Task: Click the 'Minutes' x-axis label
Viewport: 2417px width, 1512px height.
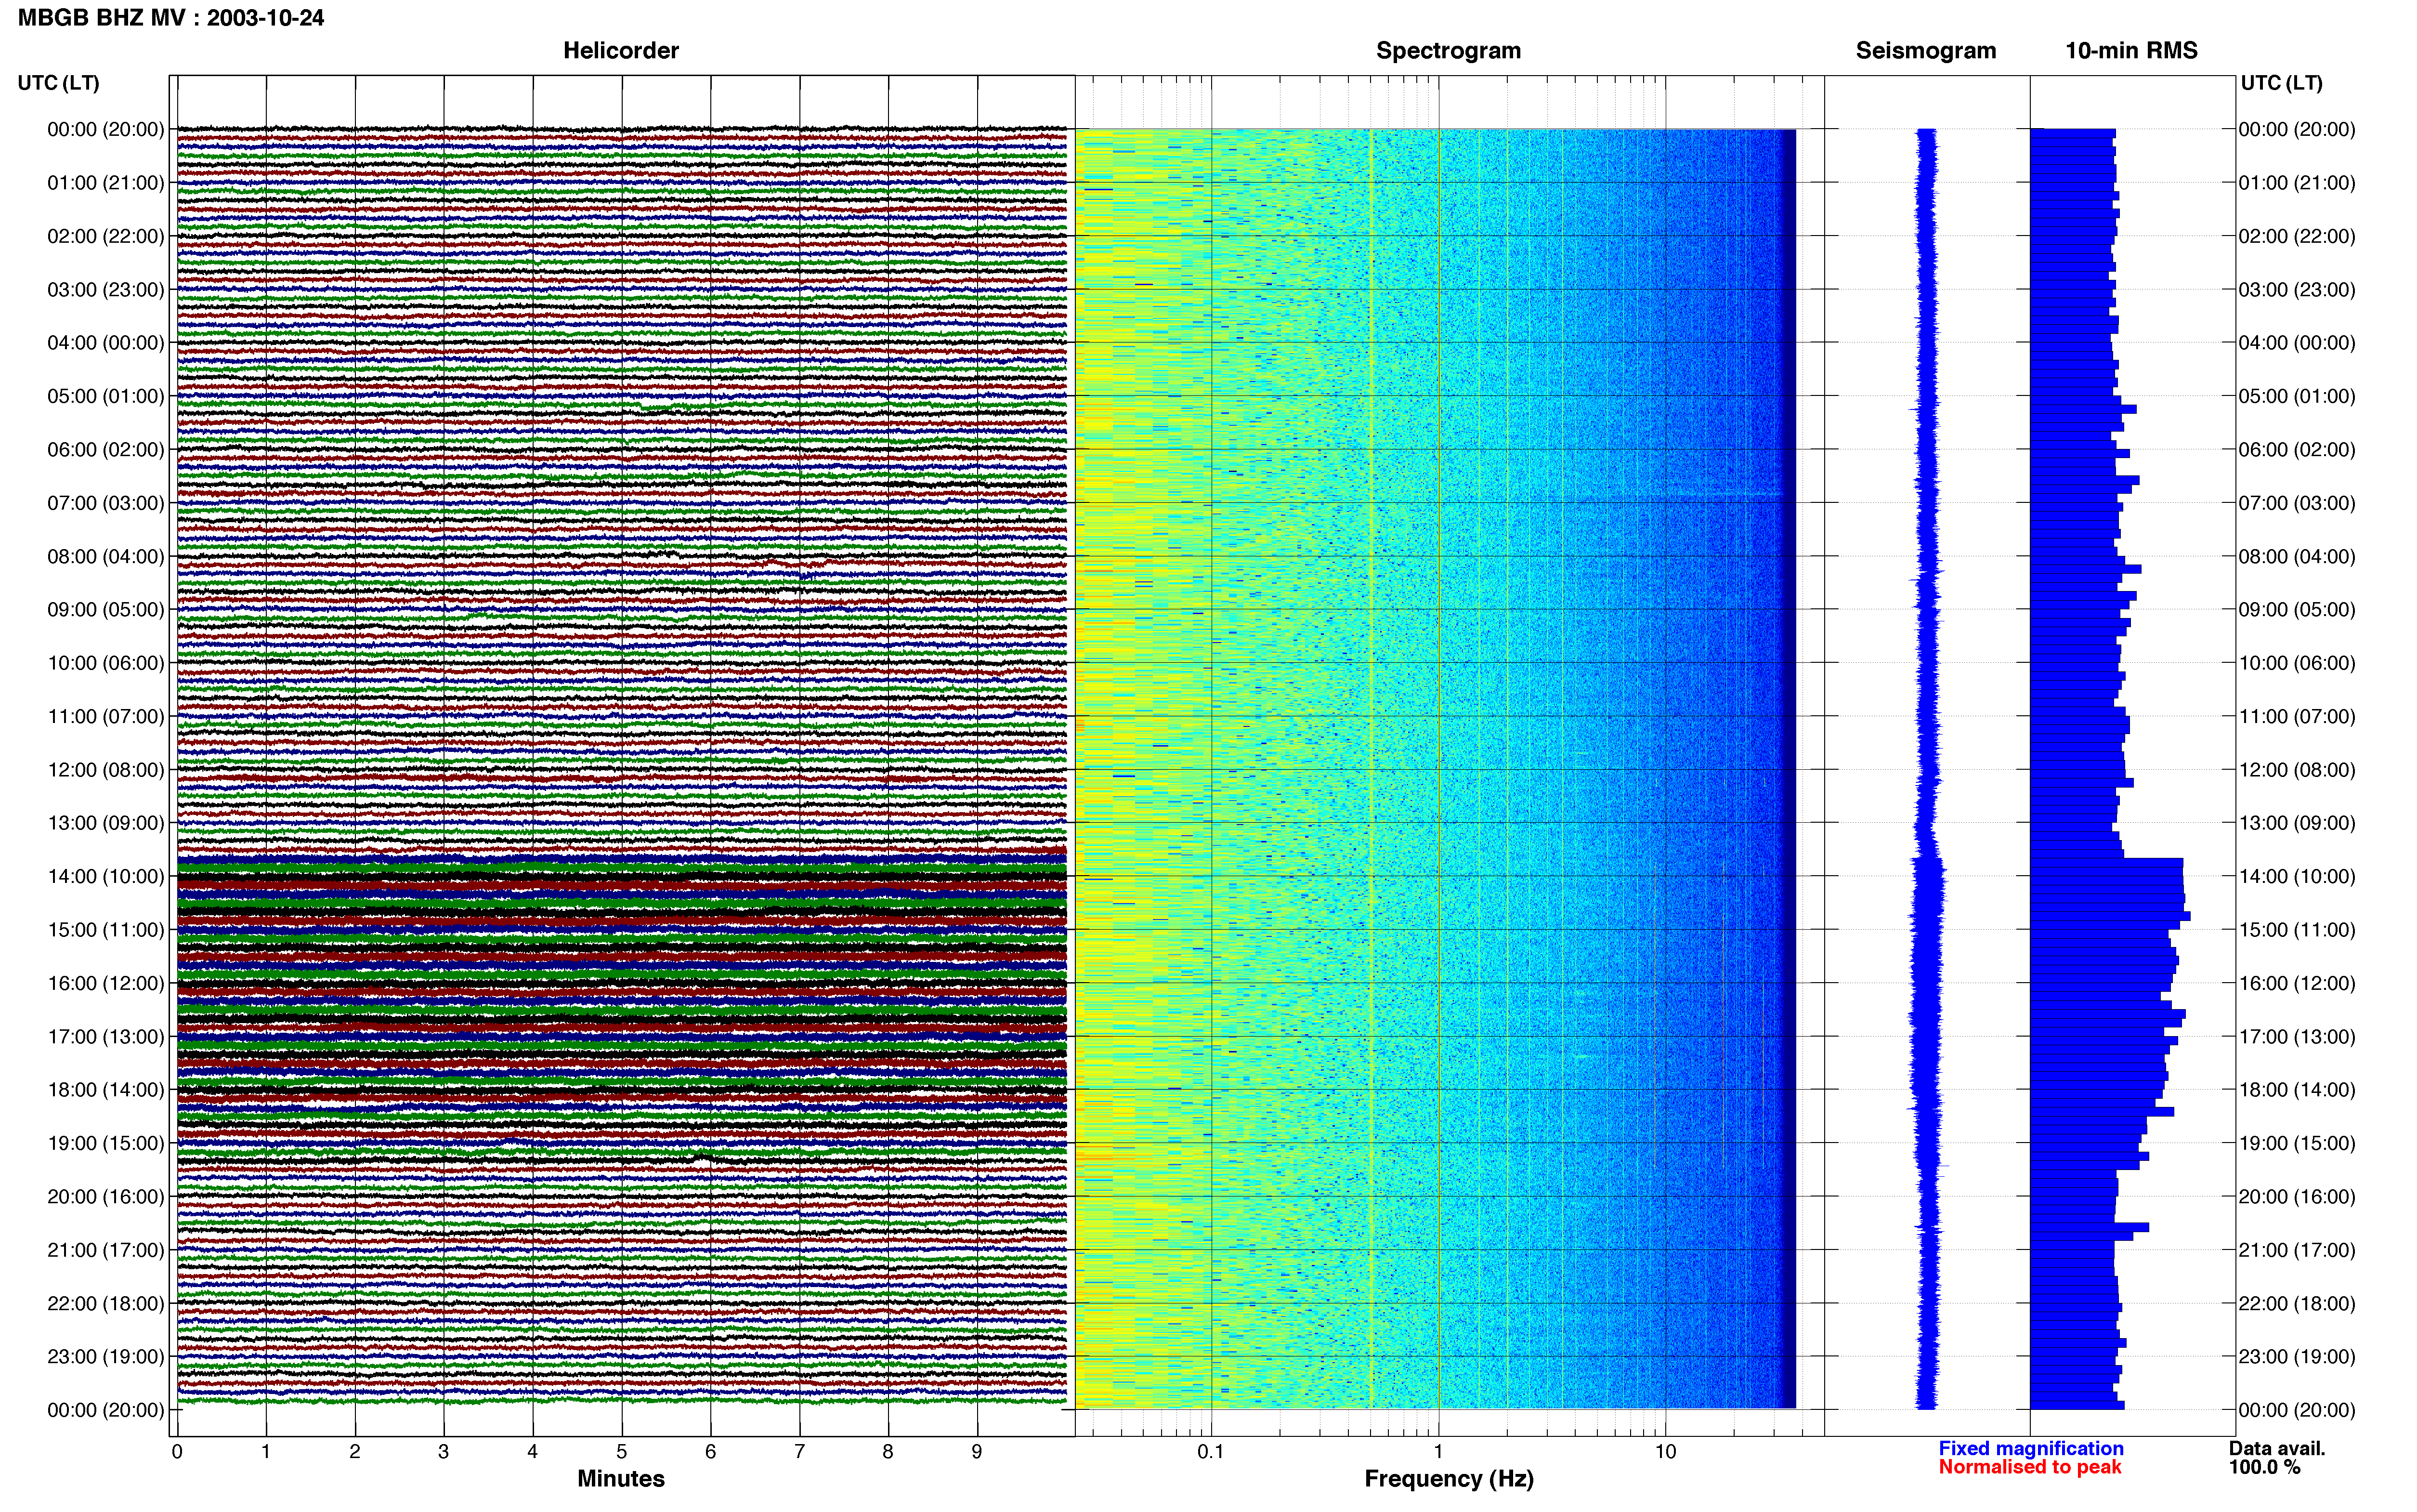Action: (x=621, y=1479)
